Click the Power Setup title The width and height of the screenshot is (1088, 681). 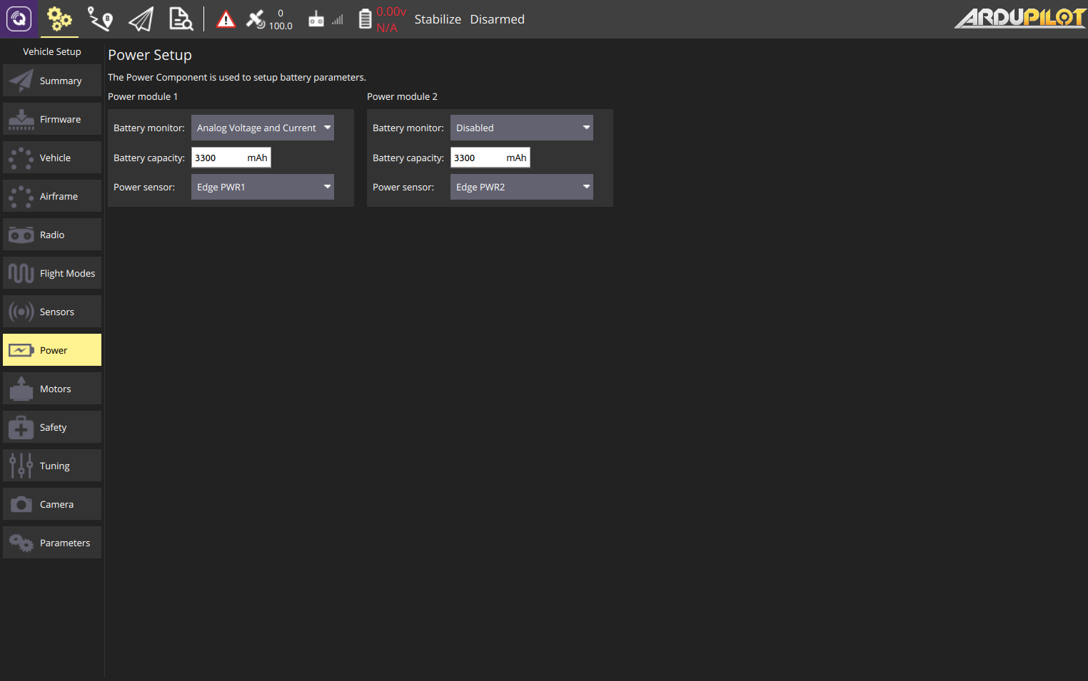point(150,55)
